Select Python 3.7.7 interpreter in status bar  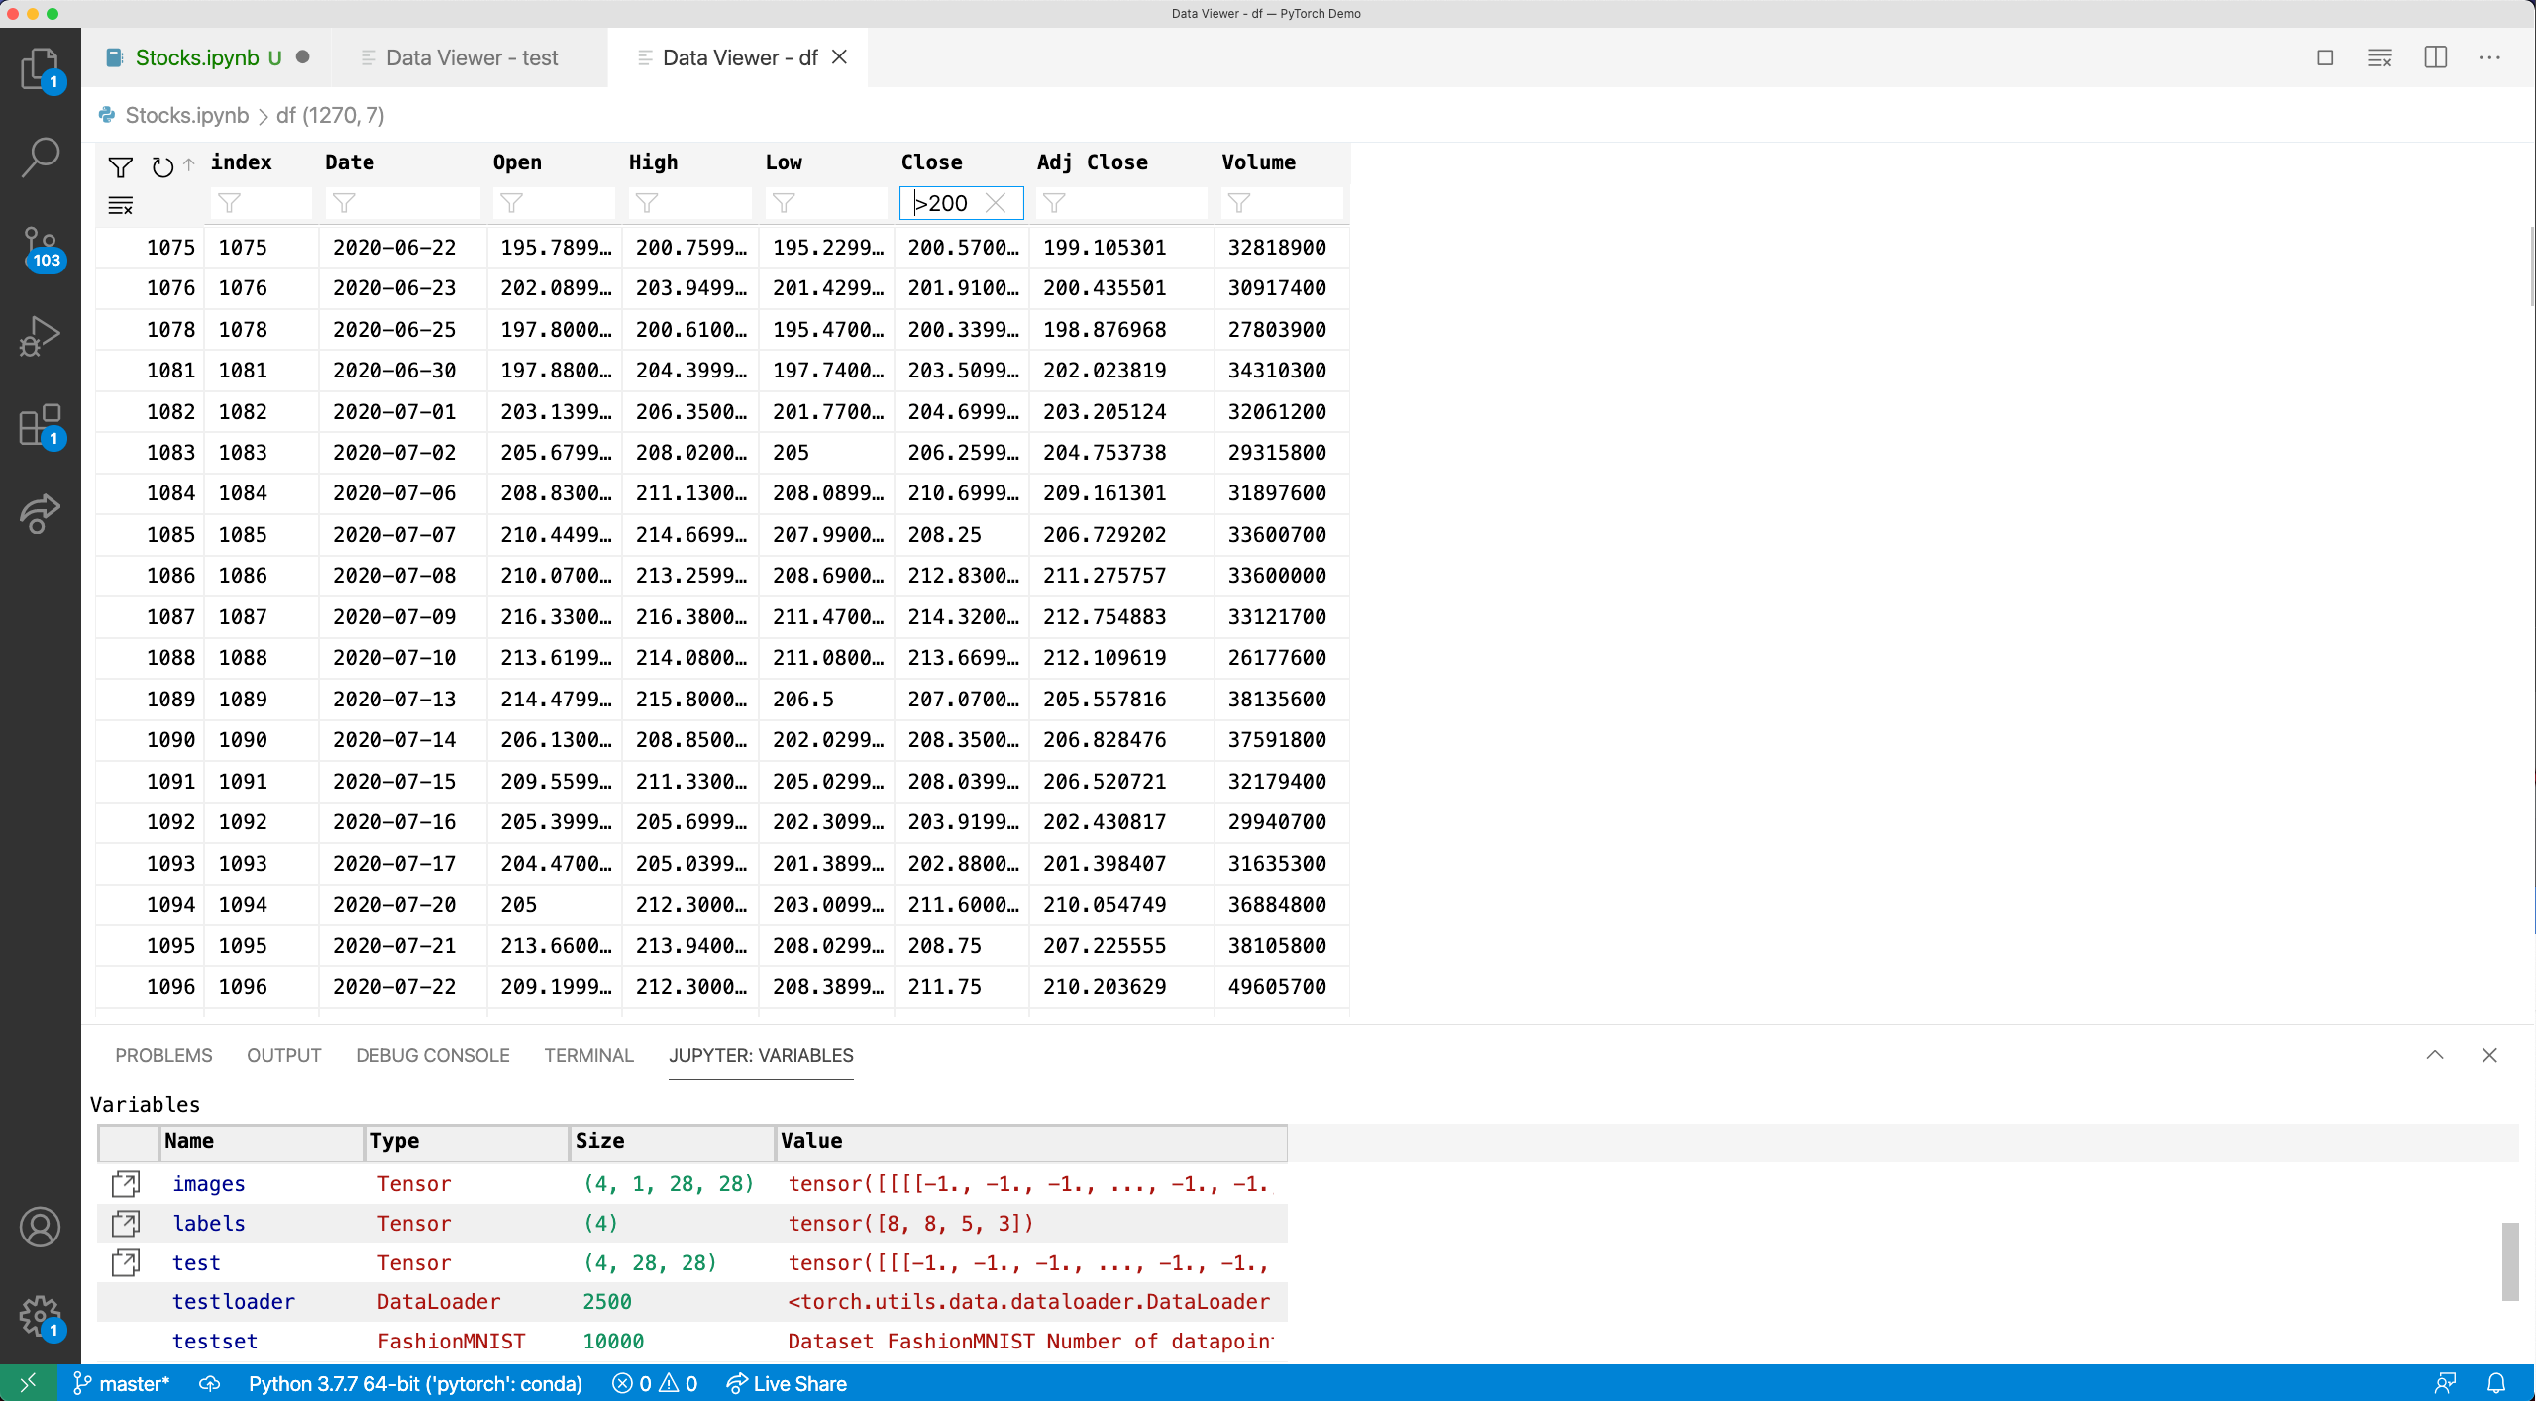pyautogui.click(x=415, y=1383)
